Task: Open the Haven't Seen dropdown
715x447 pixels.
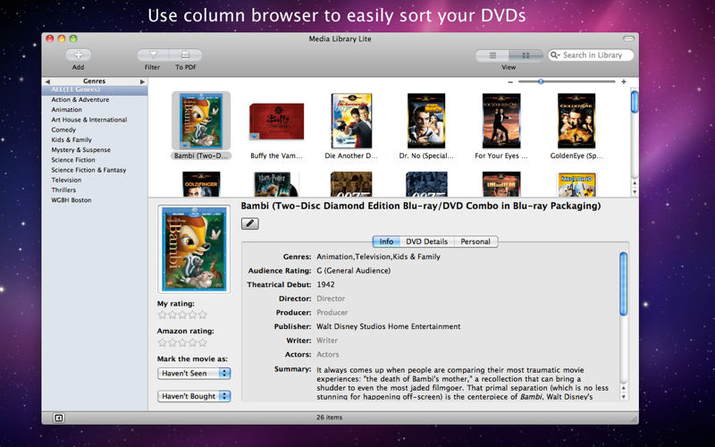Action: [194, 374]
